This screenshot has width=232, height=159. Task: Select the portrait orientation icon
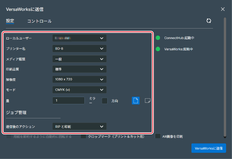(x=135, y=101)
